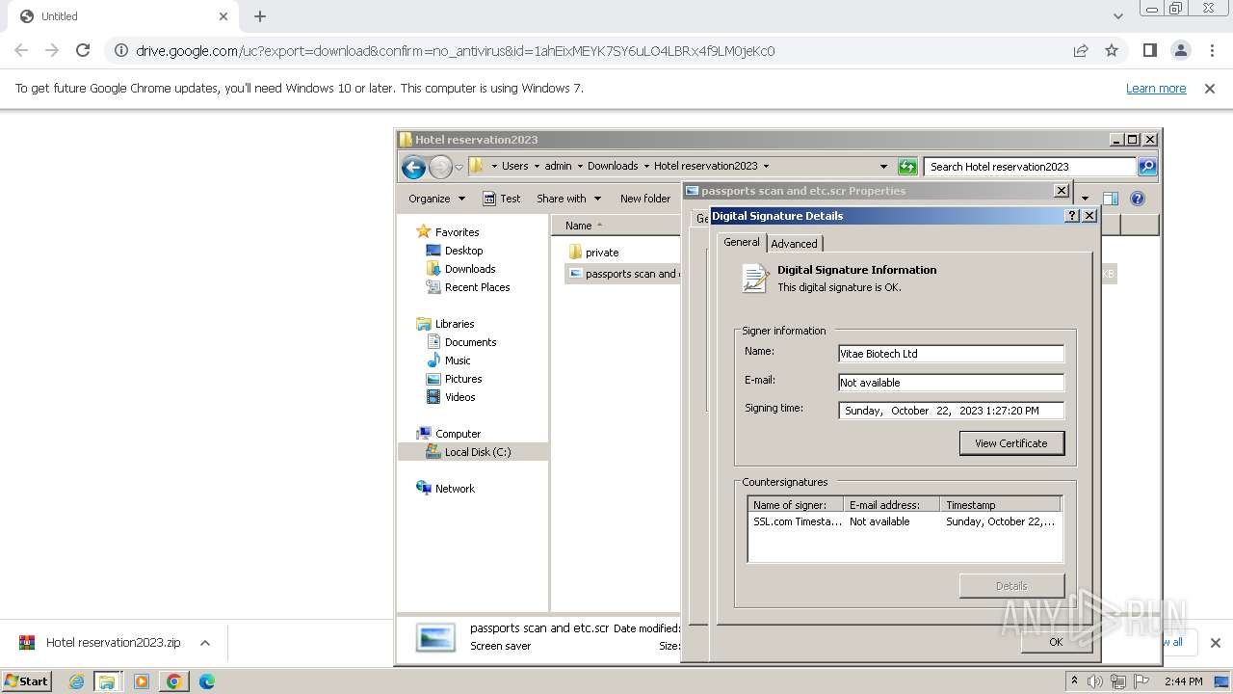Click the Signing time field

(952, 411)
